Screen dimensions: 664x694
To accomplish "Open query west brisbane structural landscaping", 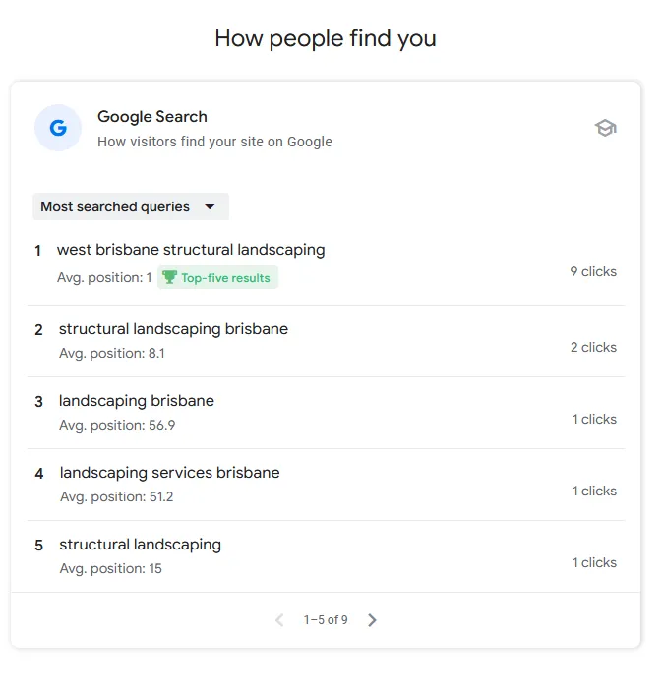I will pos(191,250).
